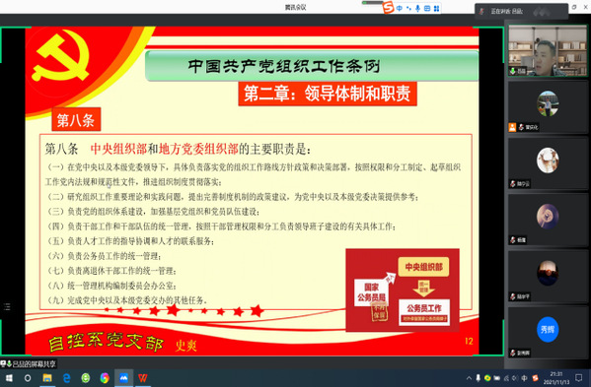Viewport: 591px width, 387px height.
Task: Click the currently speaking indicator banner
Action: (522, 11)
